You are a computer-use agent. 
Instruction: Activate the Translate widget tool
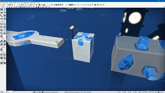(x=21, y=5)
